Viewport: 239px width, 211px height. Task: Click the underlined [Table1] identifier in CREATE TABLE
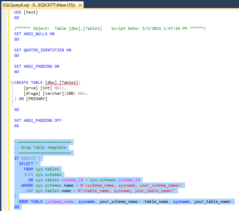(x=68, y=83)
